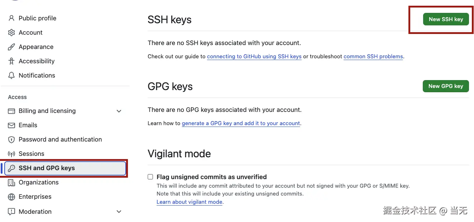Click the SSH and GPG keys key icon
The height and width of the screenshot is (222, 474).
point(11,168)
